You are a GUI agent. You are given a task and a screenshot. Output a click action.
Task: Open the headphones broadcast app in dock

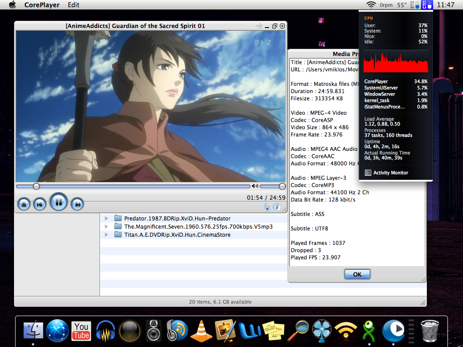177,331
